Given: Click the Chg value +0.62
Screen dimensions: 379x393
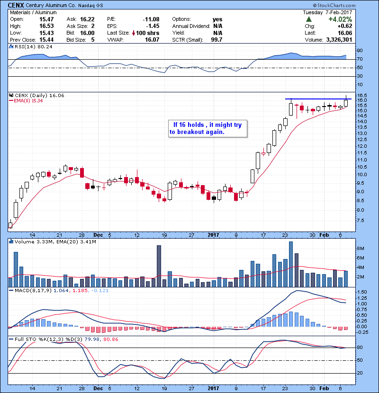Looking at the screenshot, I should [344, 26].
